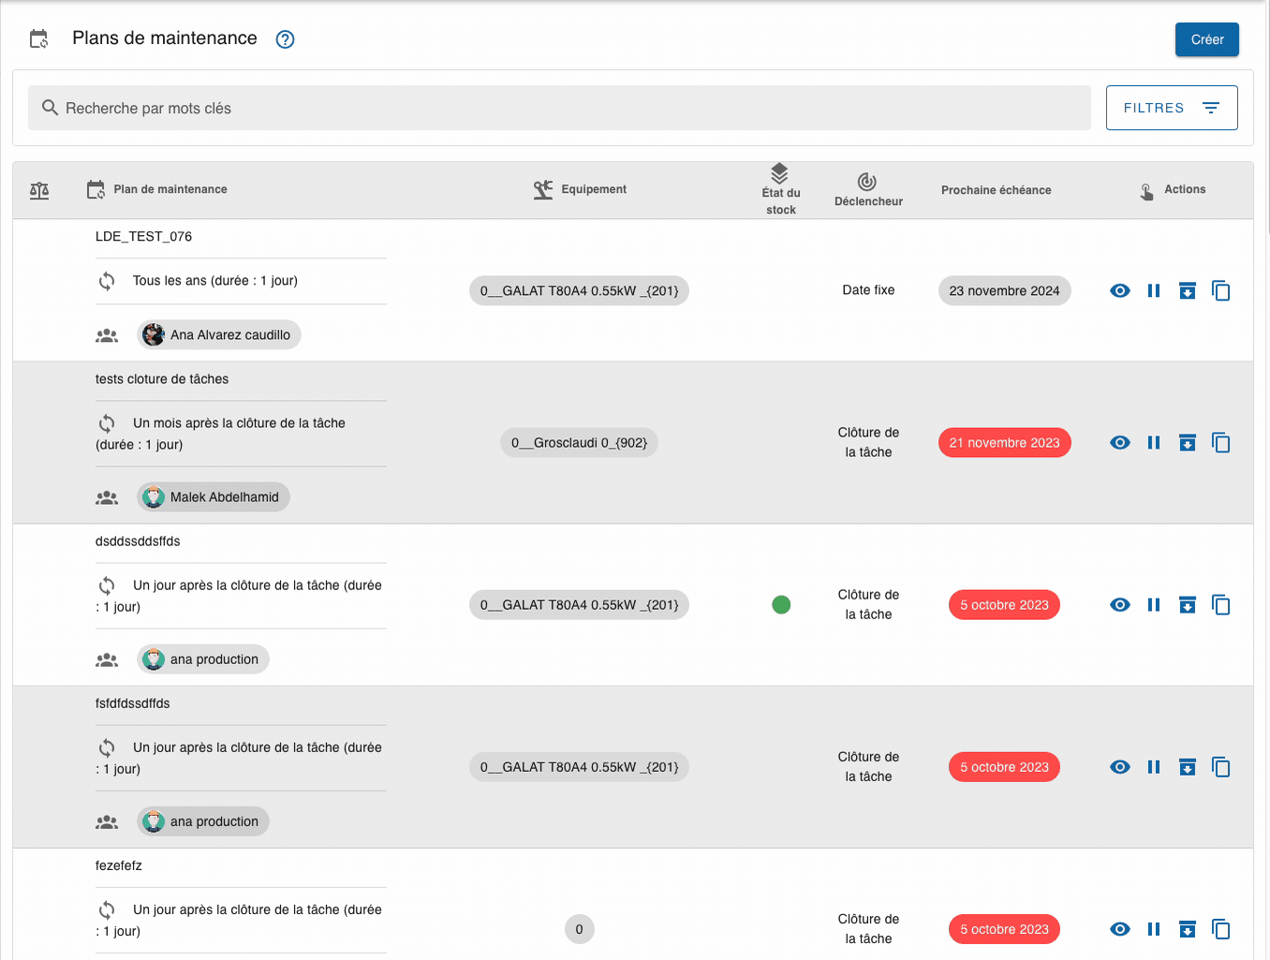
Task: View the LDE_TEST_076 plan via eye icon
Action: coord(1119,290)
